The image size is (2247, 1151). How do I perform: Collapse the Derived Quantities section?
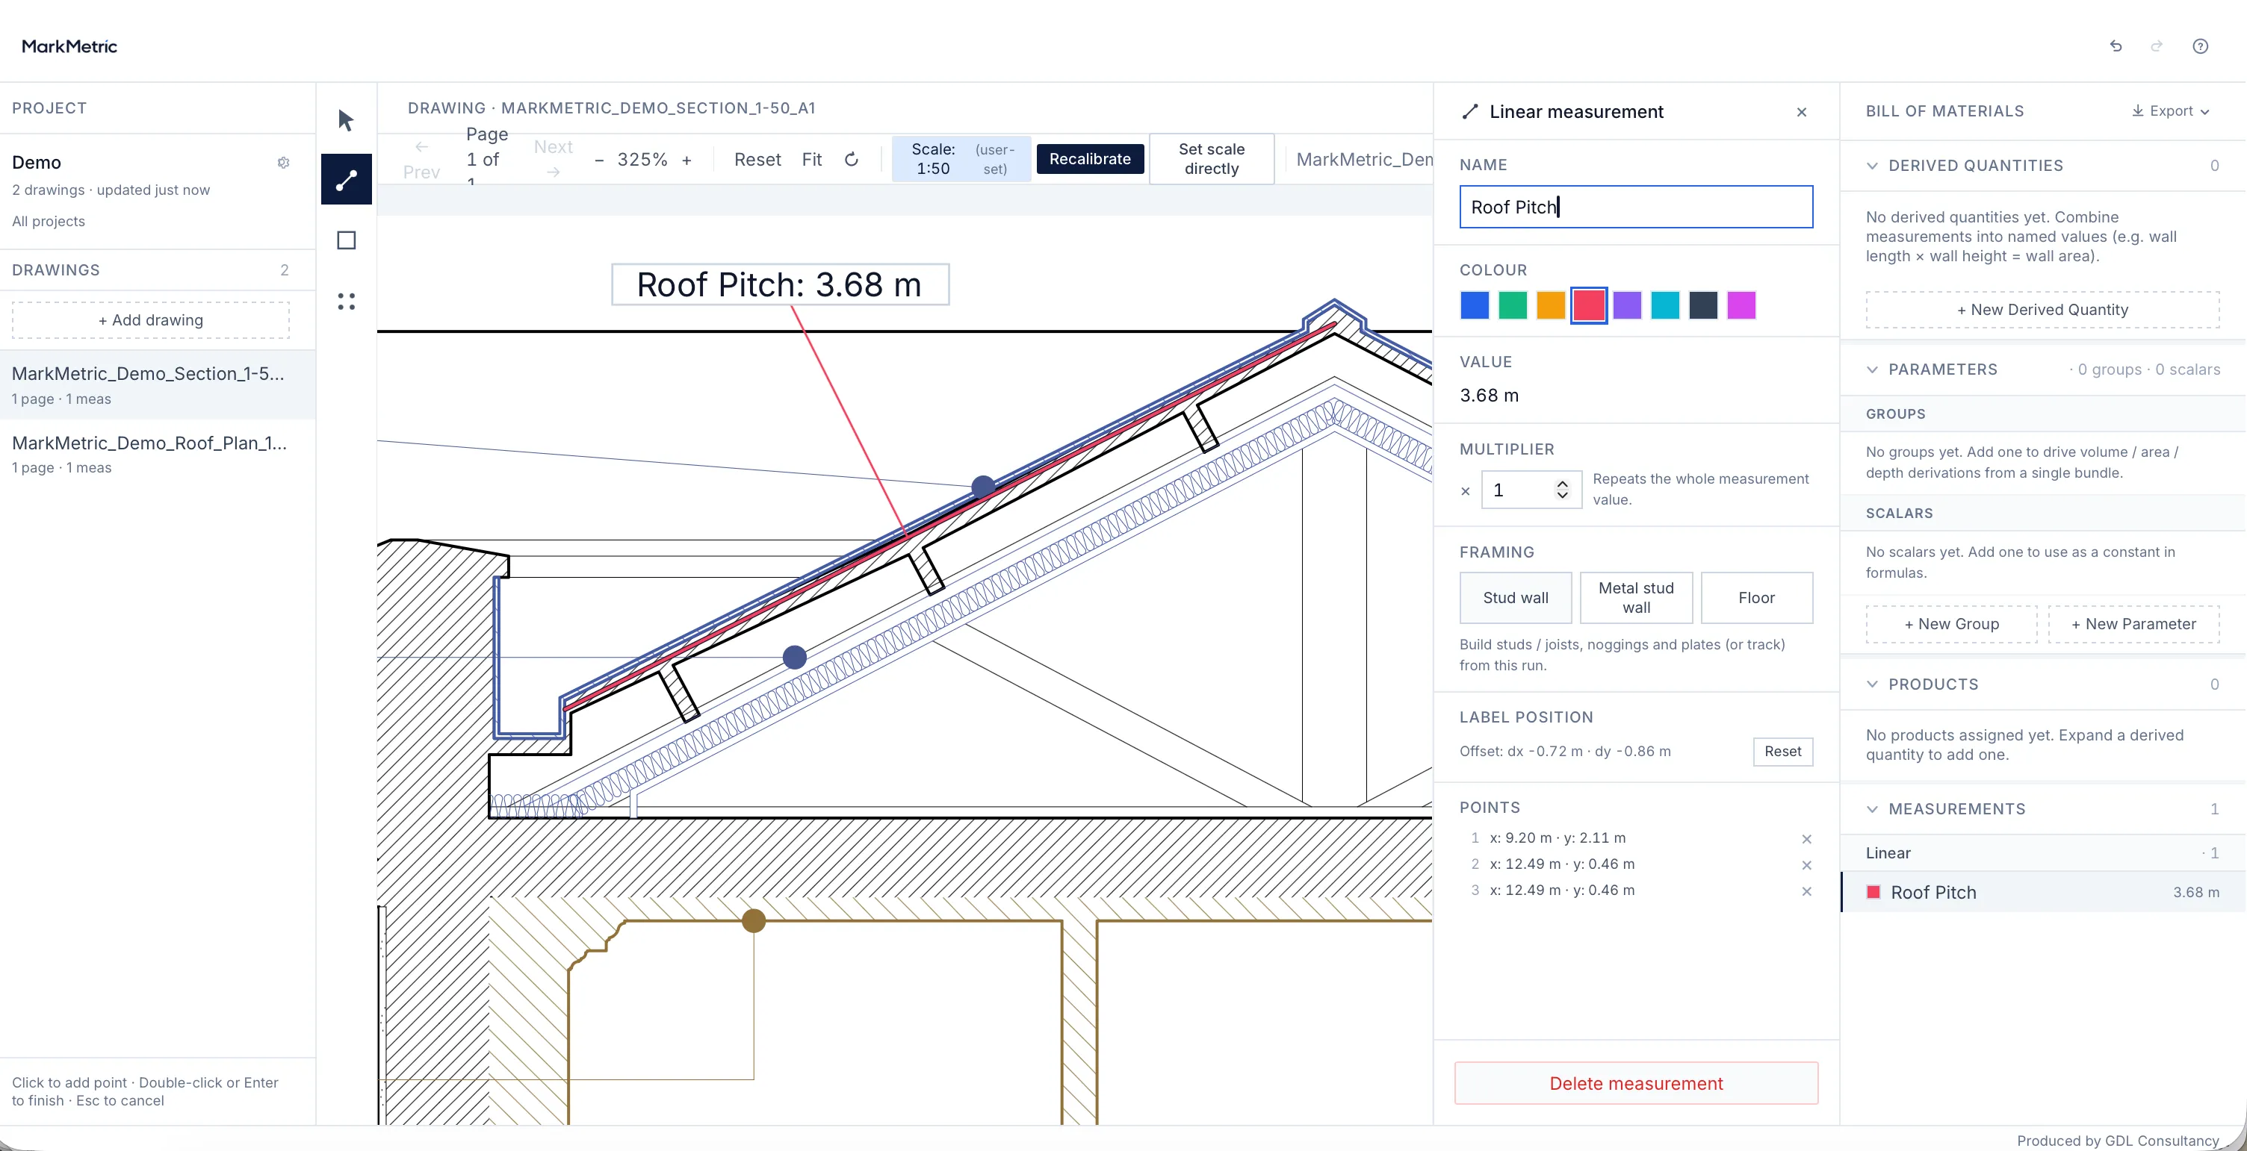(1872, 166)
